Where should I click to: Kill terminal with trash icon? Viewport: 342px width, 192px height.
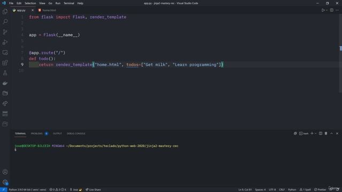pyautogui.click(x=326, y=133)
